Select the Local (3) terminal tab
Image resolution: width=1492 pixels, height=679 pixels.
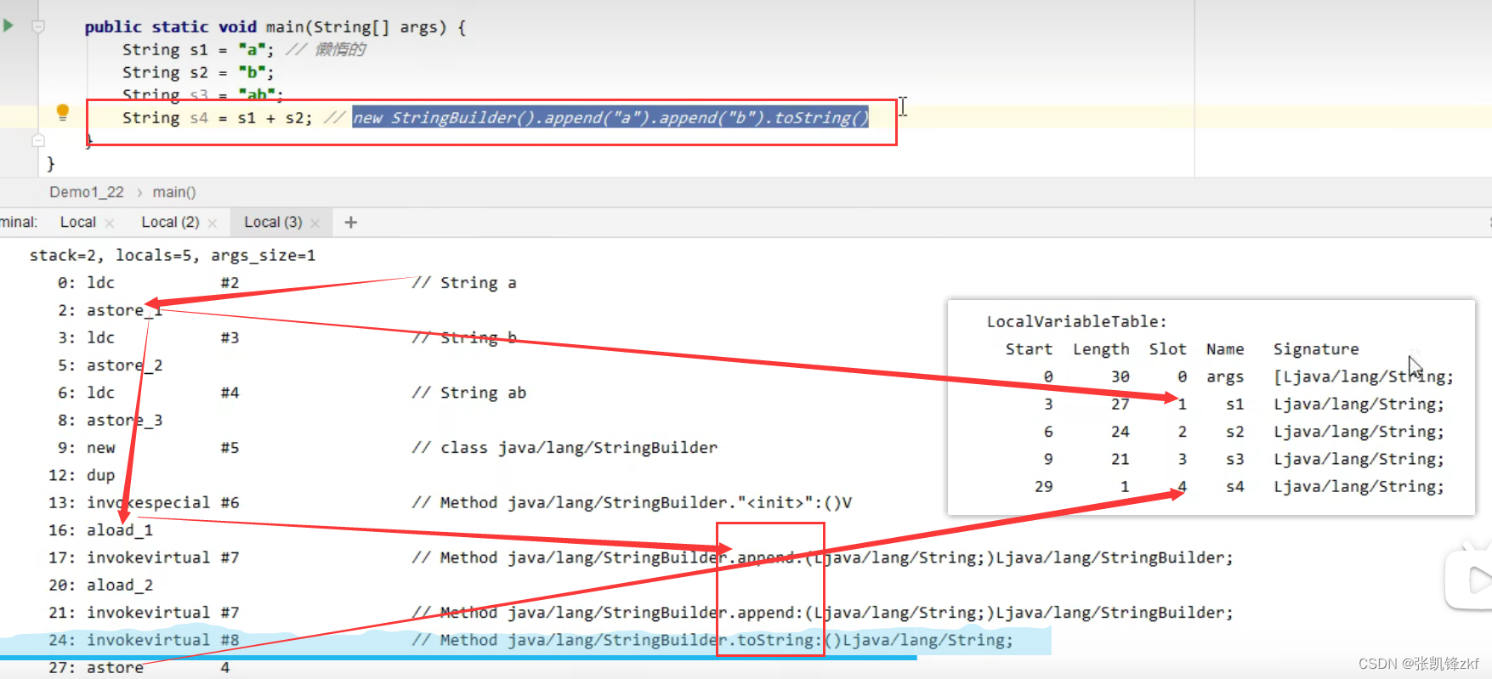(x=273, y=222)
